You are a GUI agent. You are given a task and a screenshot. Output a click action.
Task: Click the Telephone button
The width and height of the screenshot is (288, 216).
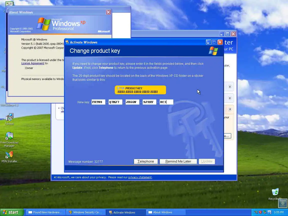tap(146, 161)
